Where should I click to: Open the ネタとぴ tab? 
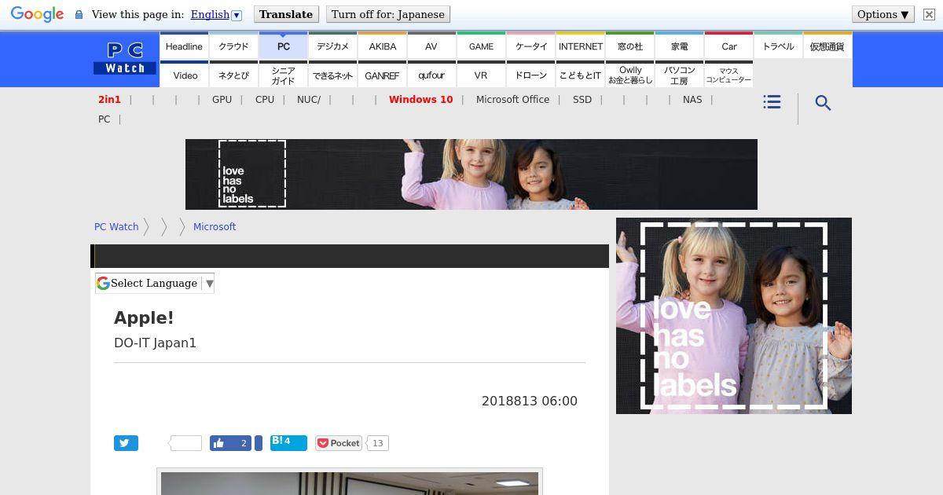pos(233,75)
